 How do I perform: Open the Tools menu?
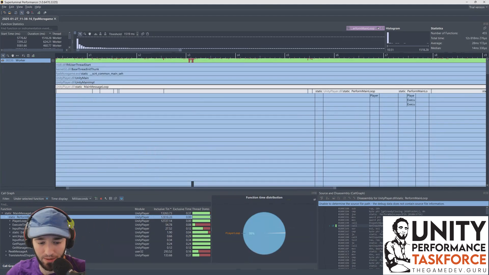[28, 7]
